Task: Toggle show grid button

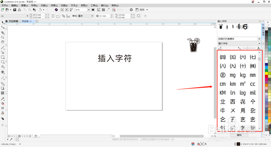Action: tap(103, 10)
